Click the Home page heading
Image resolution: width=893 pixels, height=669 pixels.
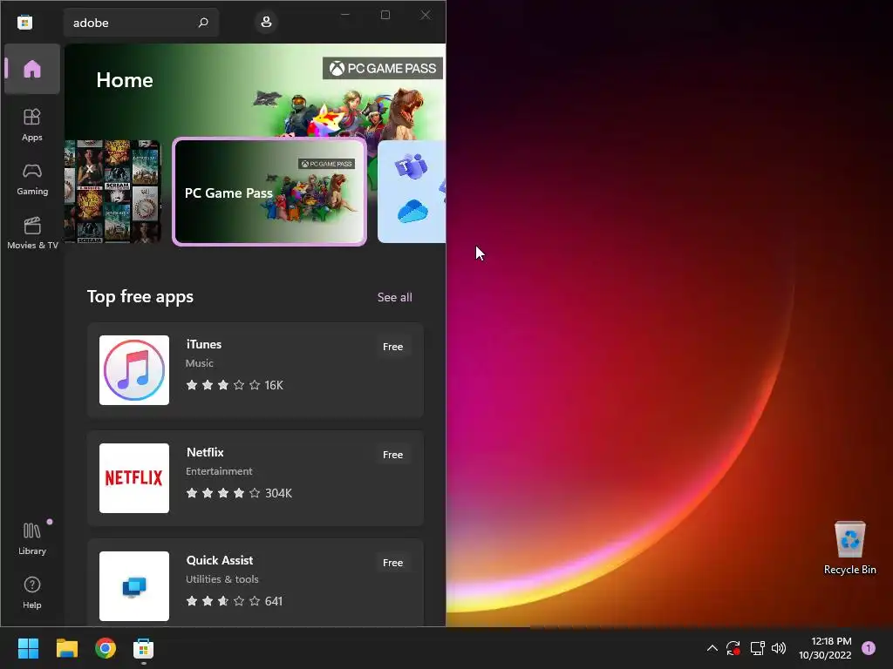click(125, 80)
